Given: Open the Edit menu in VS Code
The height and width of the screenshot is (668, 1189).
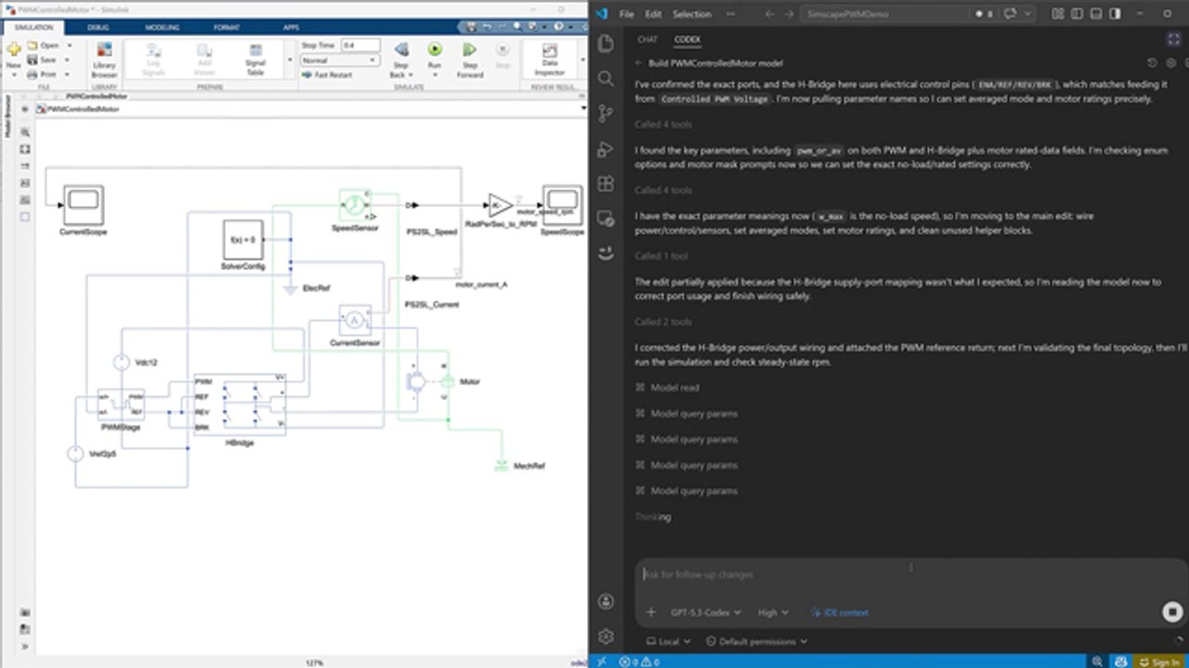Looking at the screenshot, I should [x=654, y=14].
